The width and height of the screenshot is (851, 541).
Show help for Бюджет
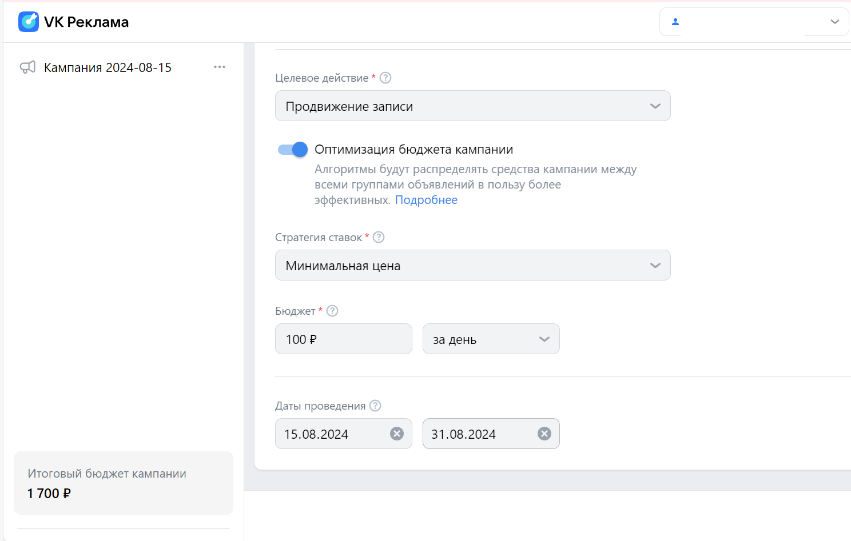[332, 311]
